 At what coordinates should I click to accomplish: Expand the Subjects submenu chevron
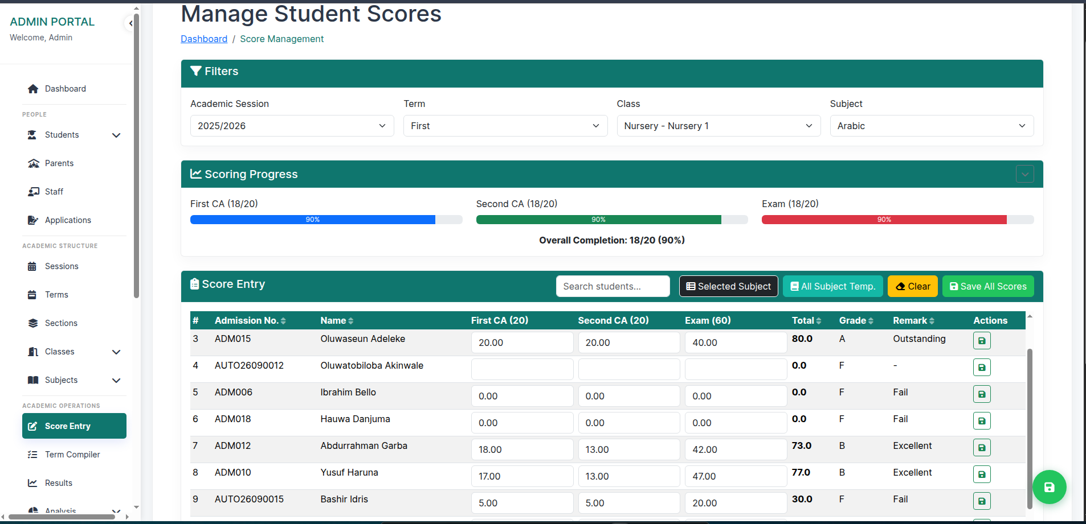coord(116,381)
